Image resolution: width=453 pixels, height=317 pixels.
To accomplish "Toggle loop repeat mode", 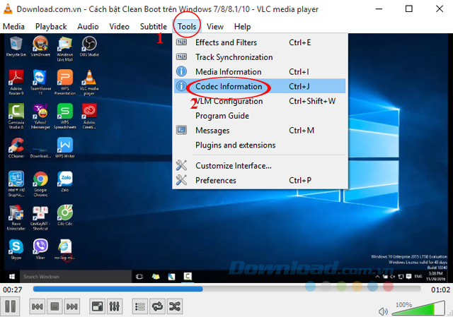I will click(x=157, y=306).
